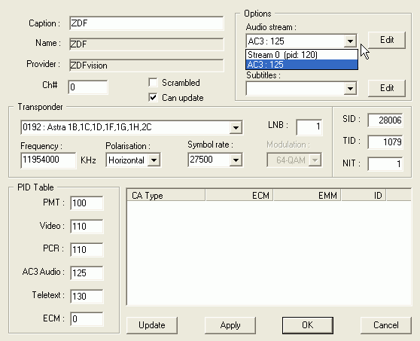
Task: Apply the channel changes
Action: (230, 325)
